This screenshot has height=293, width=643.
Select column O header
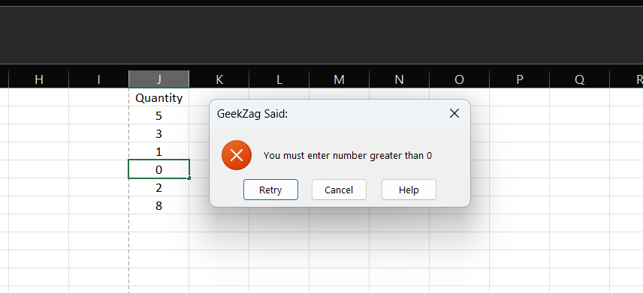point(459,79)
